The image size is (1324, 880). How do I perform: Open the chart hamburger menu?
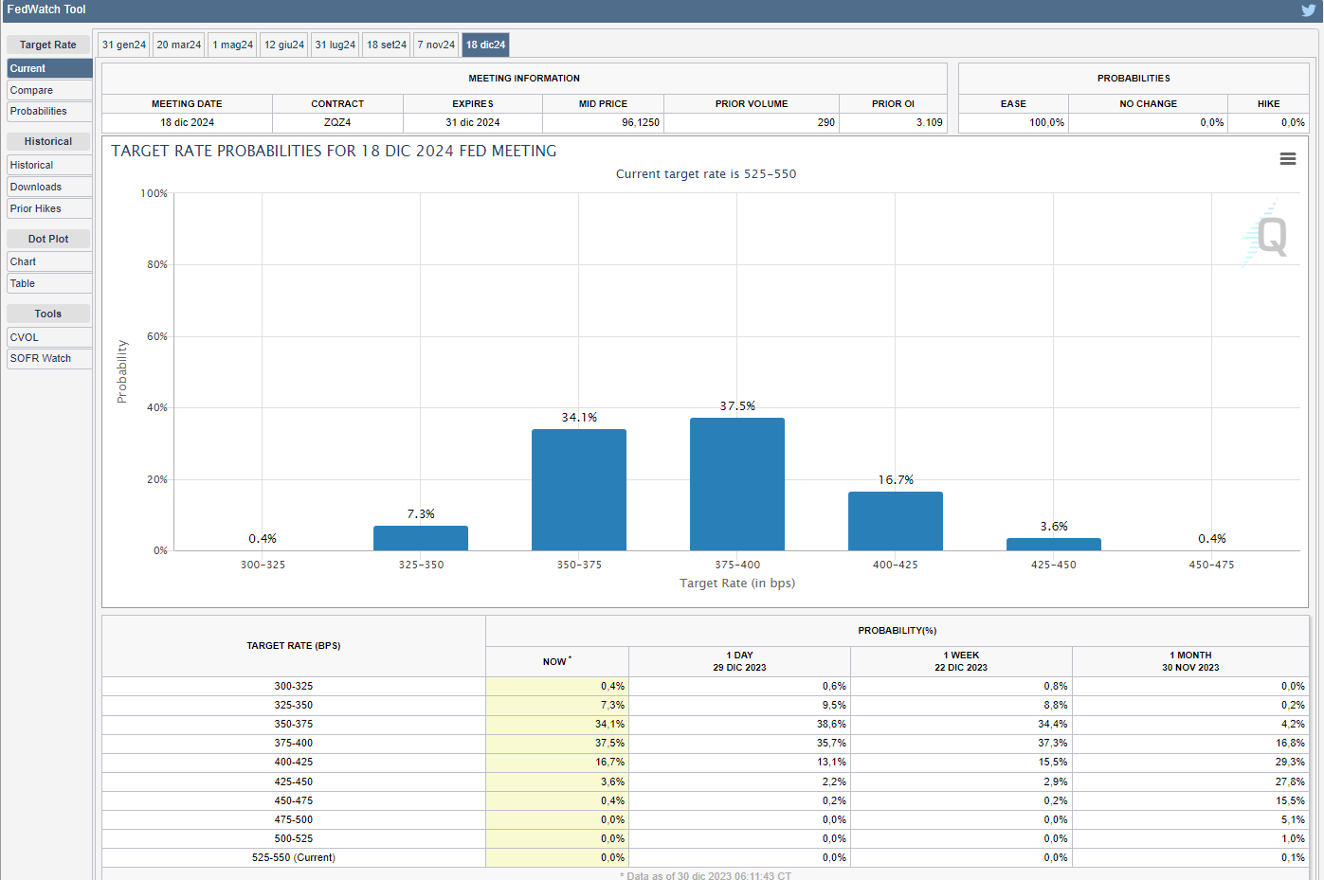point(1287,159)
